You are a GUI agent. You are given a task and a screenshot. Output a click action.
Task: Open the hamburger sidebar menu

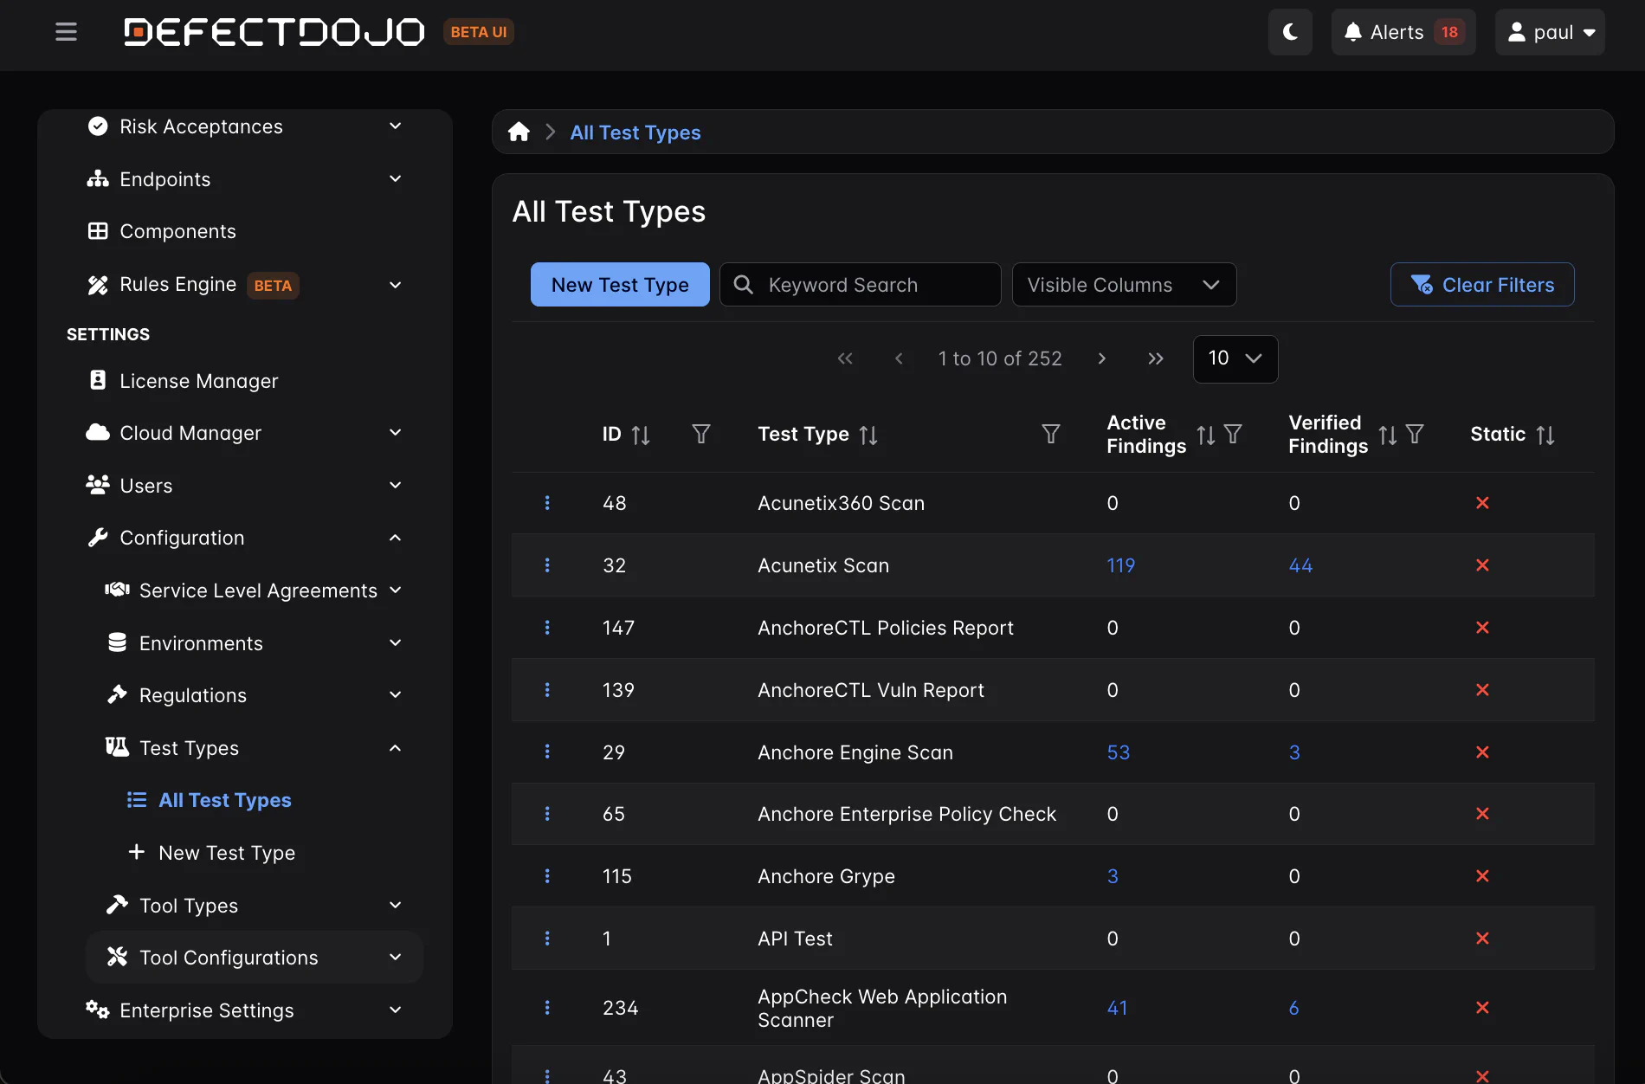[x=66, y=32]
